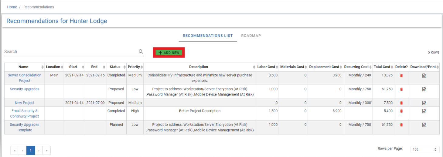The image size is (443, 157).
Task: Click into the Search field
Action: (x=71, y=52)
